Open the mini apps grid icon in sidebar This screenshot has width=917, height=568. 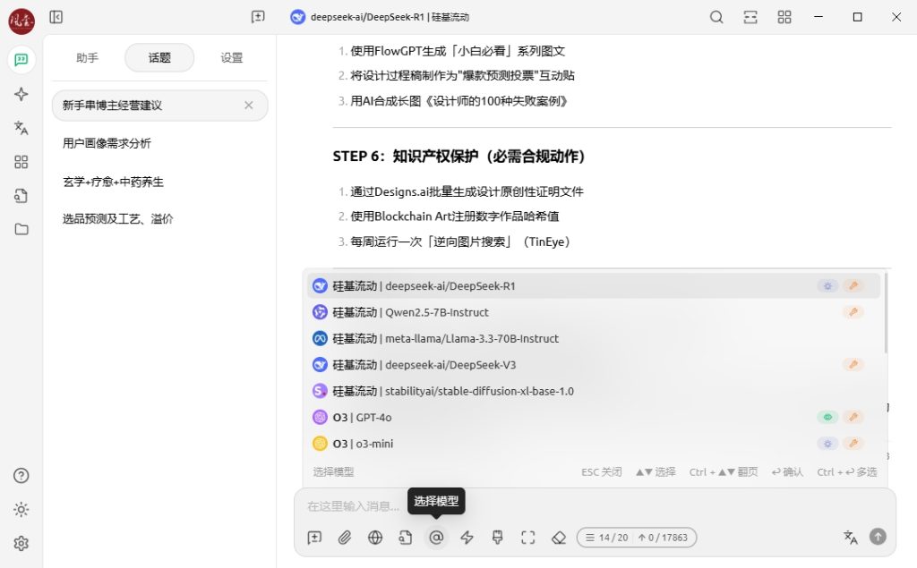click(x=21, y=162)
